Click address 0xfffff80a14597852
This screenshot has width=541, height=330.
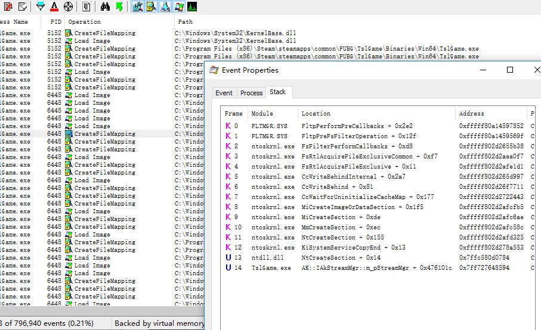point(491,126)
